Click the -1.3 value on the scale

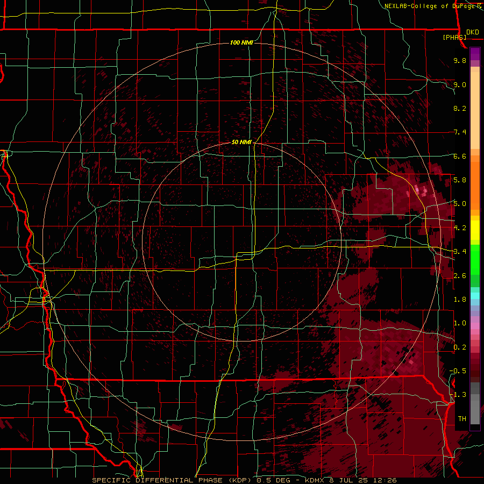click(x=458, y=395)
